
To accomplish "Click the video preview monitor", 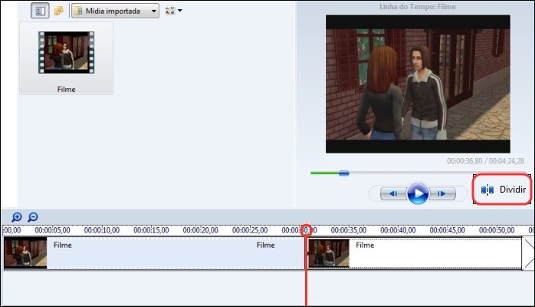I will pos(418,84).
